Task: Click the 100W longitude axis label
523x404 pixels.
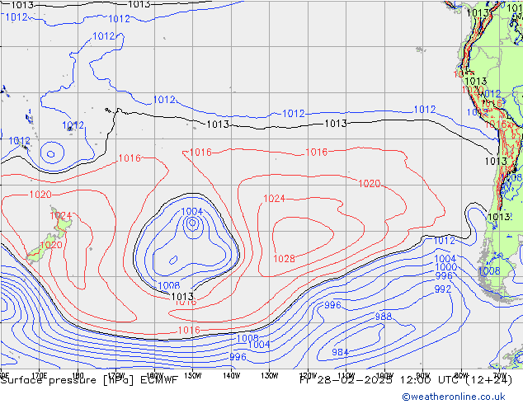Action: point(385,375)
